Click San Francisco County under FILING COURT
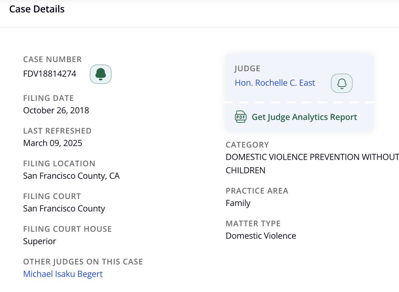 click(64, 208)
